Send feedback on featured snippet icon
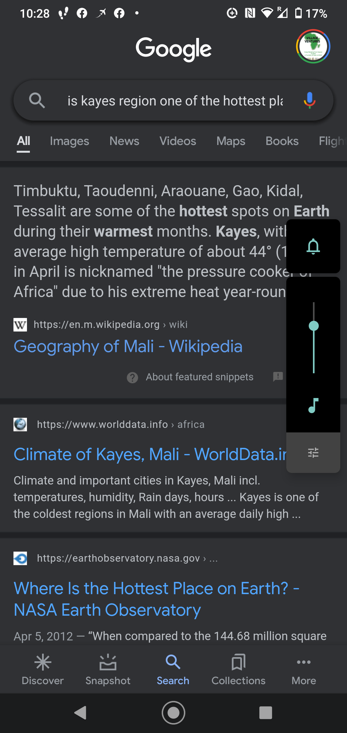 point(278,377)
